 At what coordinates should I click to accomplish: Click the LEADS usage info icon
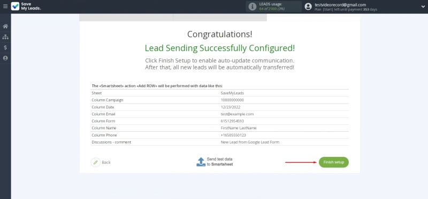pos(253,6)
